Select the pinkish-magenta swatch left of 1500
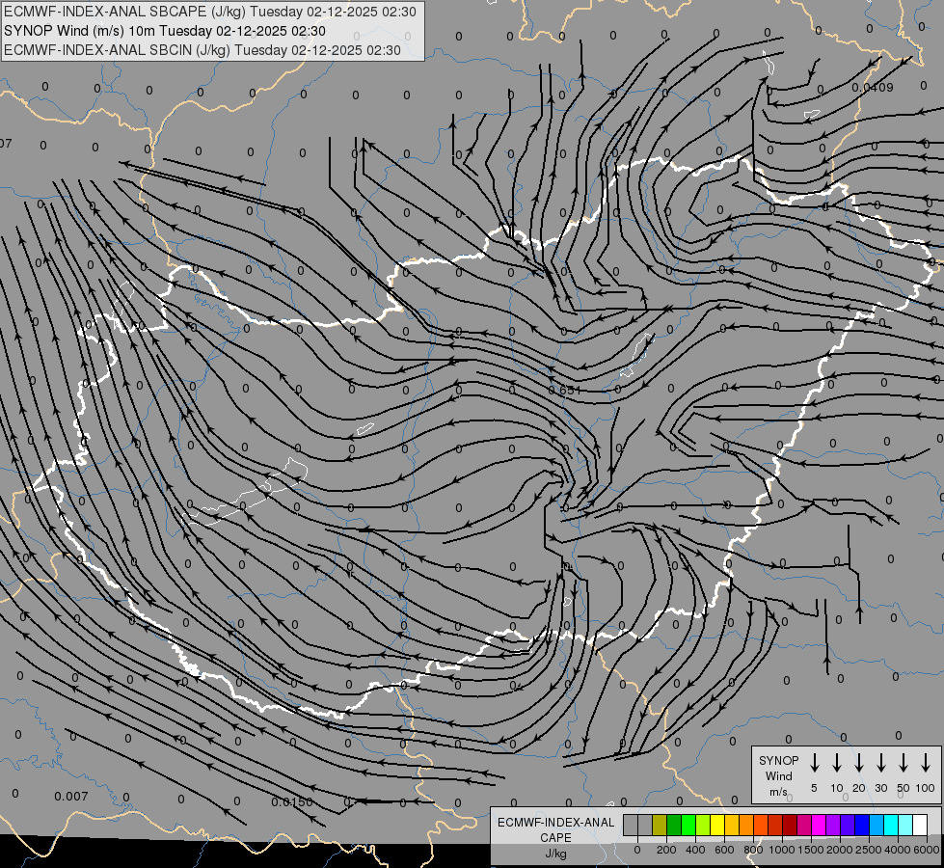 pyautogui.click(x=805, y=825)
